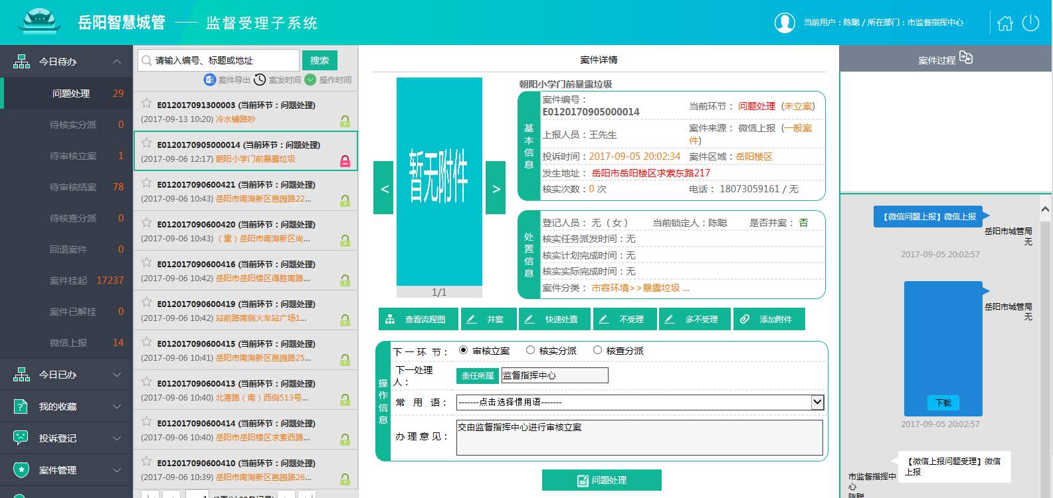Expand the 今日已办 sidebar section
The height and width of the screenshot is (498, 1053).
[x=66, y=375]
